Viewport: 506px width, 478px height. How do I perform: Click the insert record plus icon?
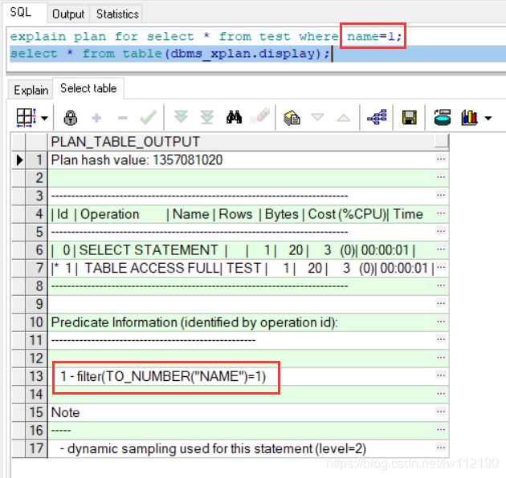click(96, 118)
